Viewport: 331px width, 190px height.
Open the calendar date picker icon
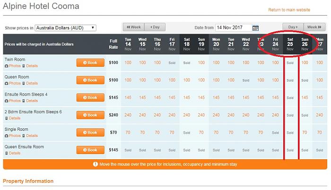point(255,28)
